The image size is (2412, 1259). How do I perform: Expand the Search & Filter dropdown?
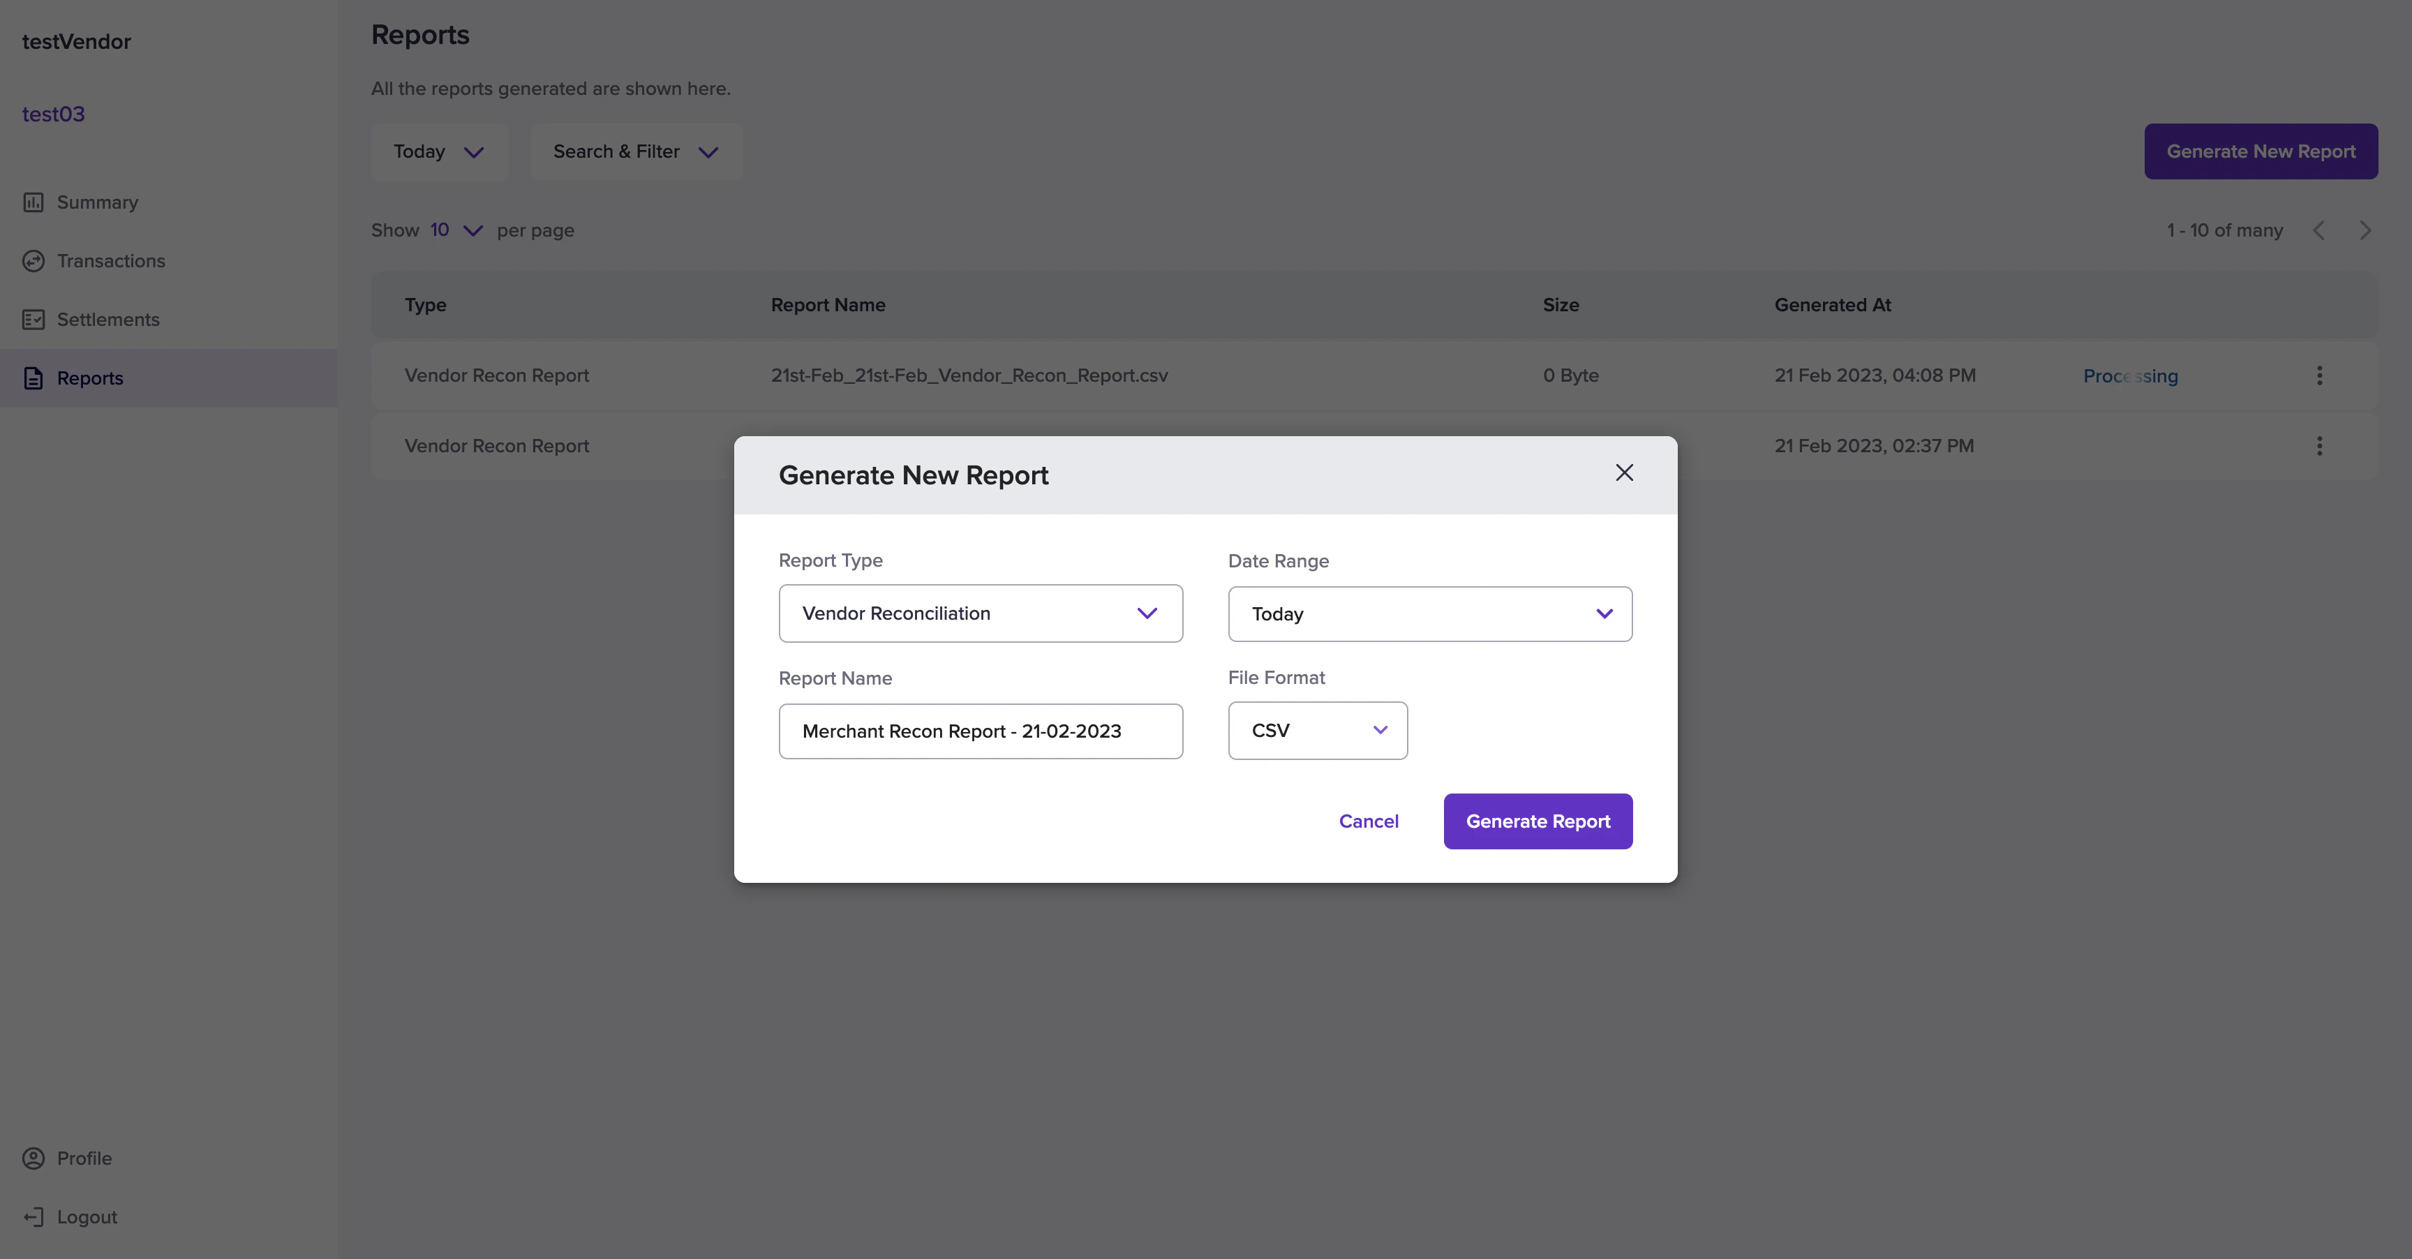coord(636,151)
